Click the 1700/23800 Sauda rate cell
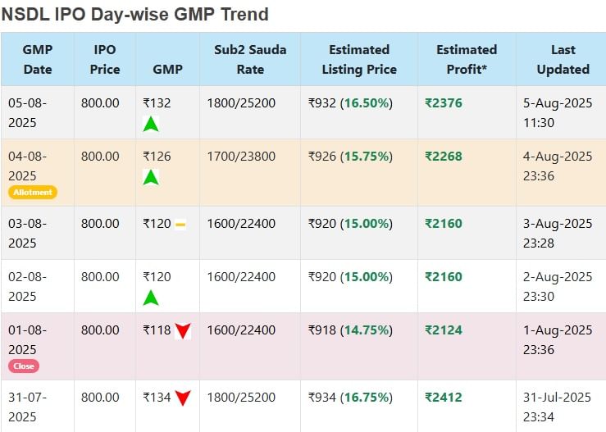This screenshot has width=606, height=432. click(245, 156)
